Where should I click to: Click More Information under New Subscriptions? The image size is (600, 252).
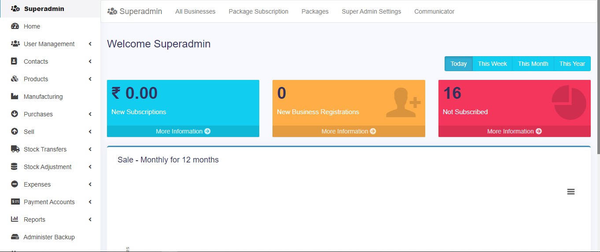coord(183,131)
